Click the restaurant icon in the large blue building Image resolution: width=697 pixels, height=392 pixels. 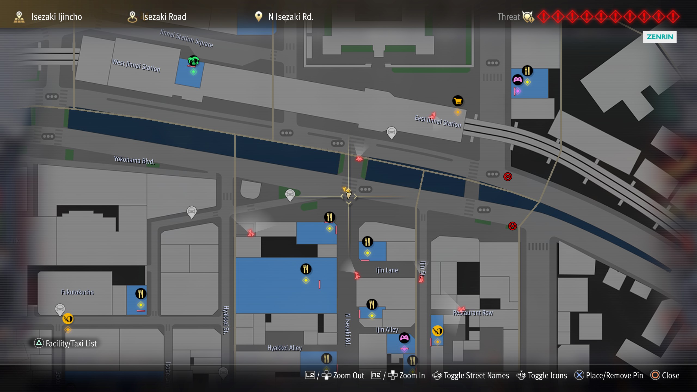306,269
